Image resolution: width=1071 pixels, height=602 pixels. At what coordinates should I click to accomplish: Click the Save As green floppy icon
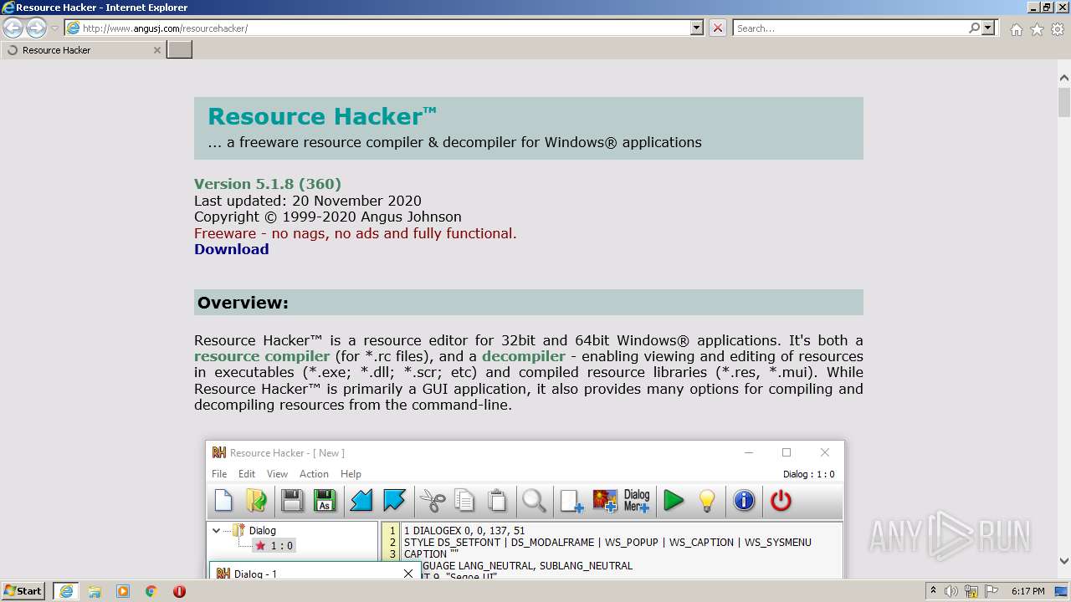[x=325, y=501]
